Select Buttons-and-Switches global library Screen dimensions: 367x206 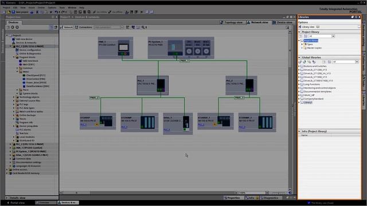(315, 66)
